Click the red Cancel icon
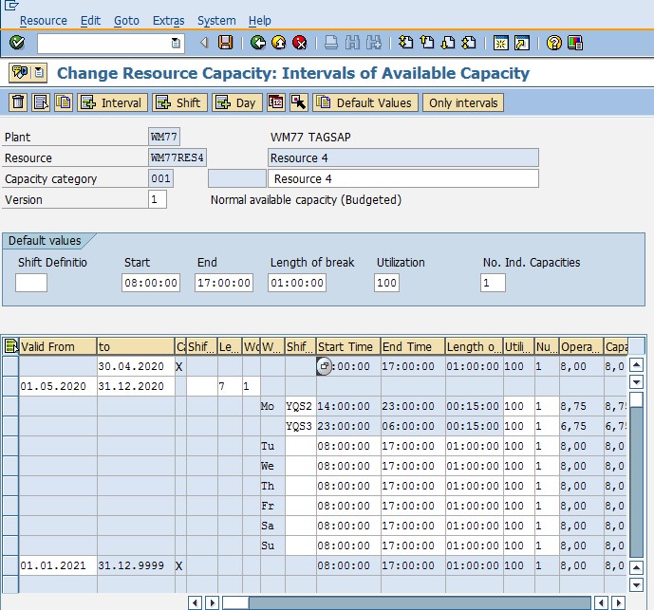 click(299, 43)
